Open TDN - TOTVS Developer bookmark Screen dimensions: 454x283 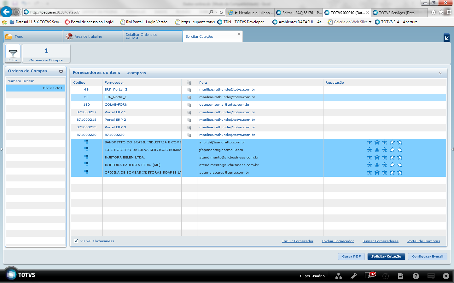point(242,22)
